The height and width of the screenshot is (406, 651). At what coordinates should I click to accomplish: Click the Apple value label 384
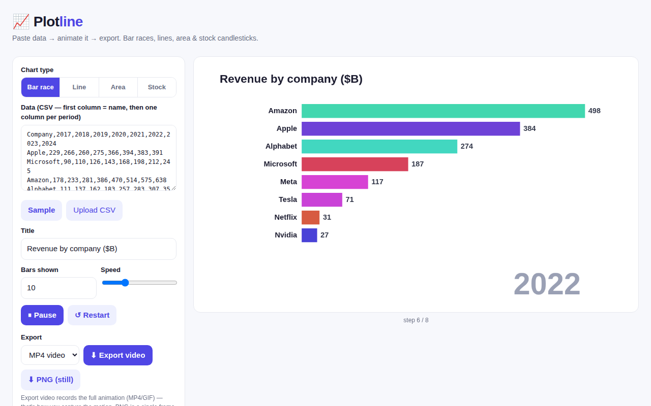click(529, 128)
